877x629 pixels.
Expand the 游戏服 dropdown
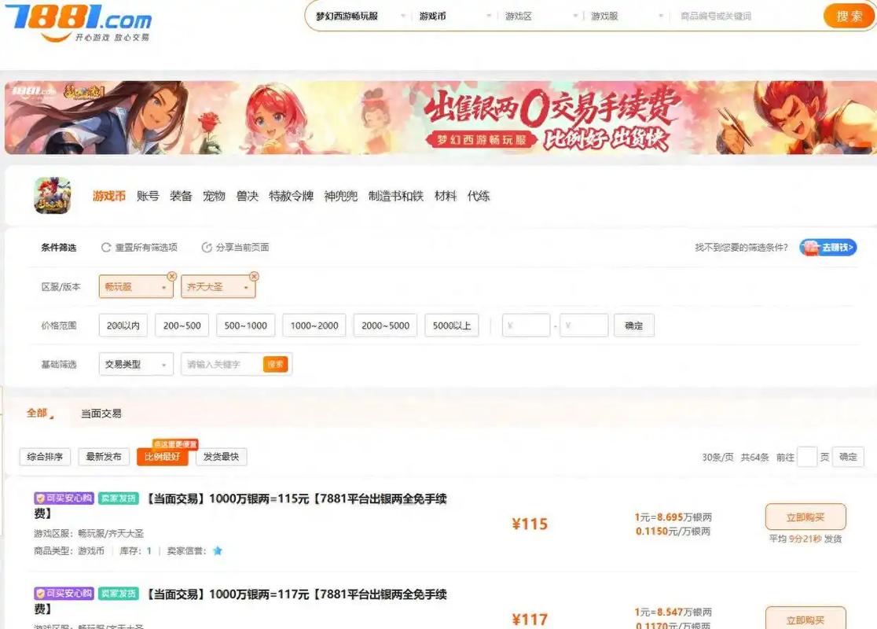point(627,17)
